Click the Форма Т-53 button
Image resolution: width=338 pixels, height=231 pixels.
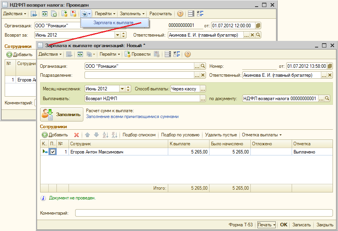[241, 225]
